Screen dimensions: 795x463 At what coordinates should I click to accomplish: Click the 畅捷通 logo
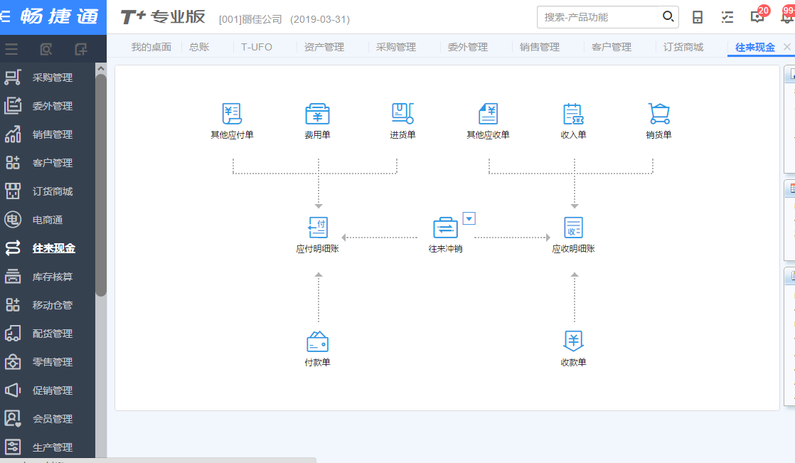(x=59, y=17)
